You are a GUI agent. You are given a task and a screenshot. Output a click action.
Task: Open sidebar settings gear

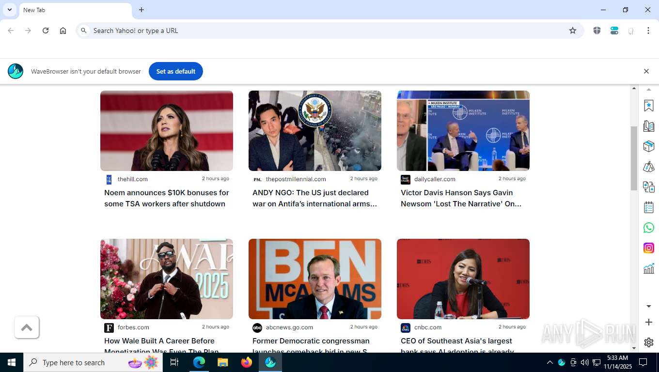[x=648, y=342]
